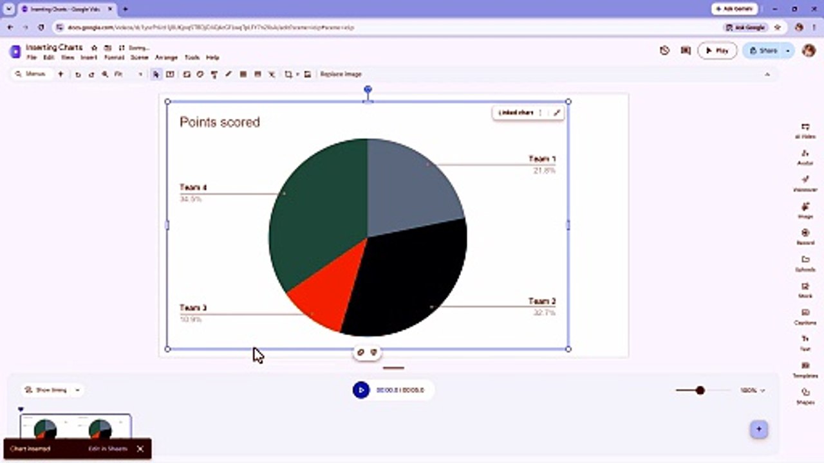This screenshot has height=463, width=824.
Task: Click Replace image in the toolbar
Action: coord(341,75)
